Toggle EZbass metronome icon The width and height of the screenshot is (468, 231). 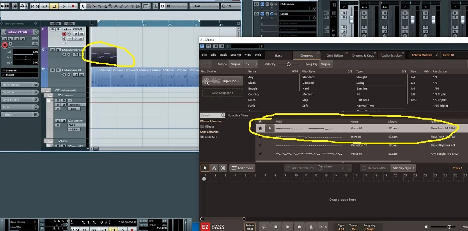[x=311, y=227]
